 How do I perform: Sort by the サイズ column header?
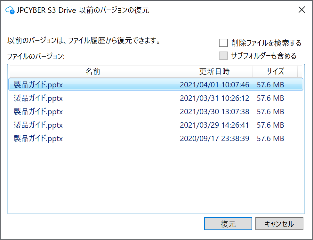[x=275, y=71]
